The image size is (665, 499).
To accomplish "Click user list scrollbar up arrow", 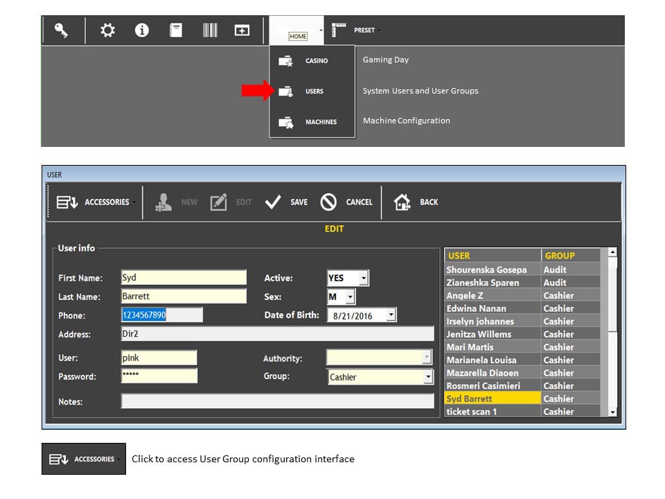I will pos(612,252).
